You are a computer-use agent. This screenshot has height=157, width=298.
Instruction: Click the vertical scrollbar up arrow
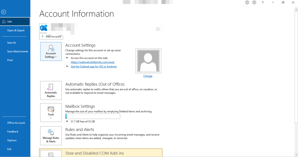(x=296, y=9)
